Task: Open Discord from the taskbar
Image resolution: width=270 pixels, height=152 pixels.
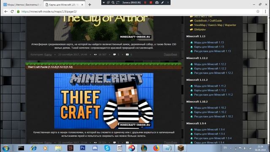Action: pos(94,148)
